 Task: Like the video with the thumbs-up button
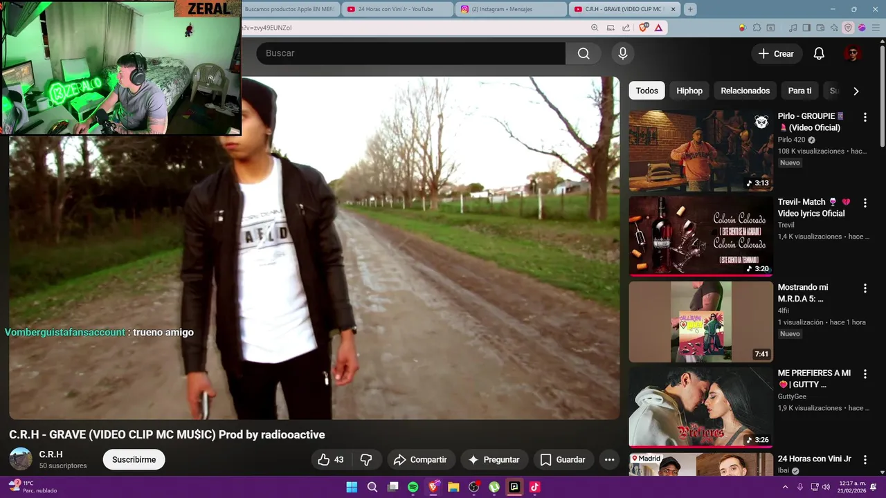(x=331, y=459)
